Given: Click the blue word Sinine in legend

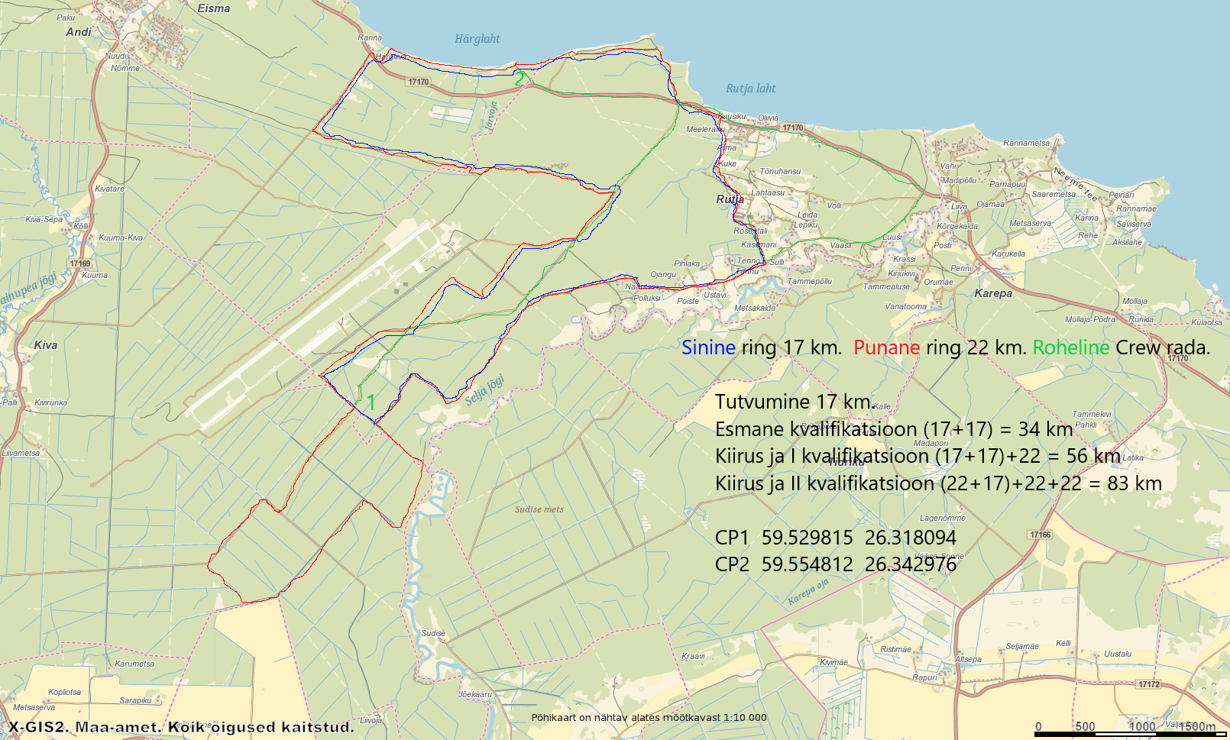Looking at the screenshot, I should click(708, 348).
